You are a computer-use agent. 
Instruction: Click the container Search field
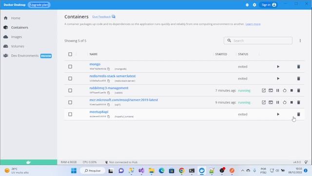coord(258,41)
